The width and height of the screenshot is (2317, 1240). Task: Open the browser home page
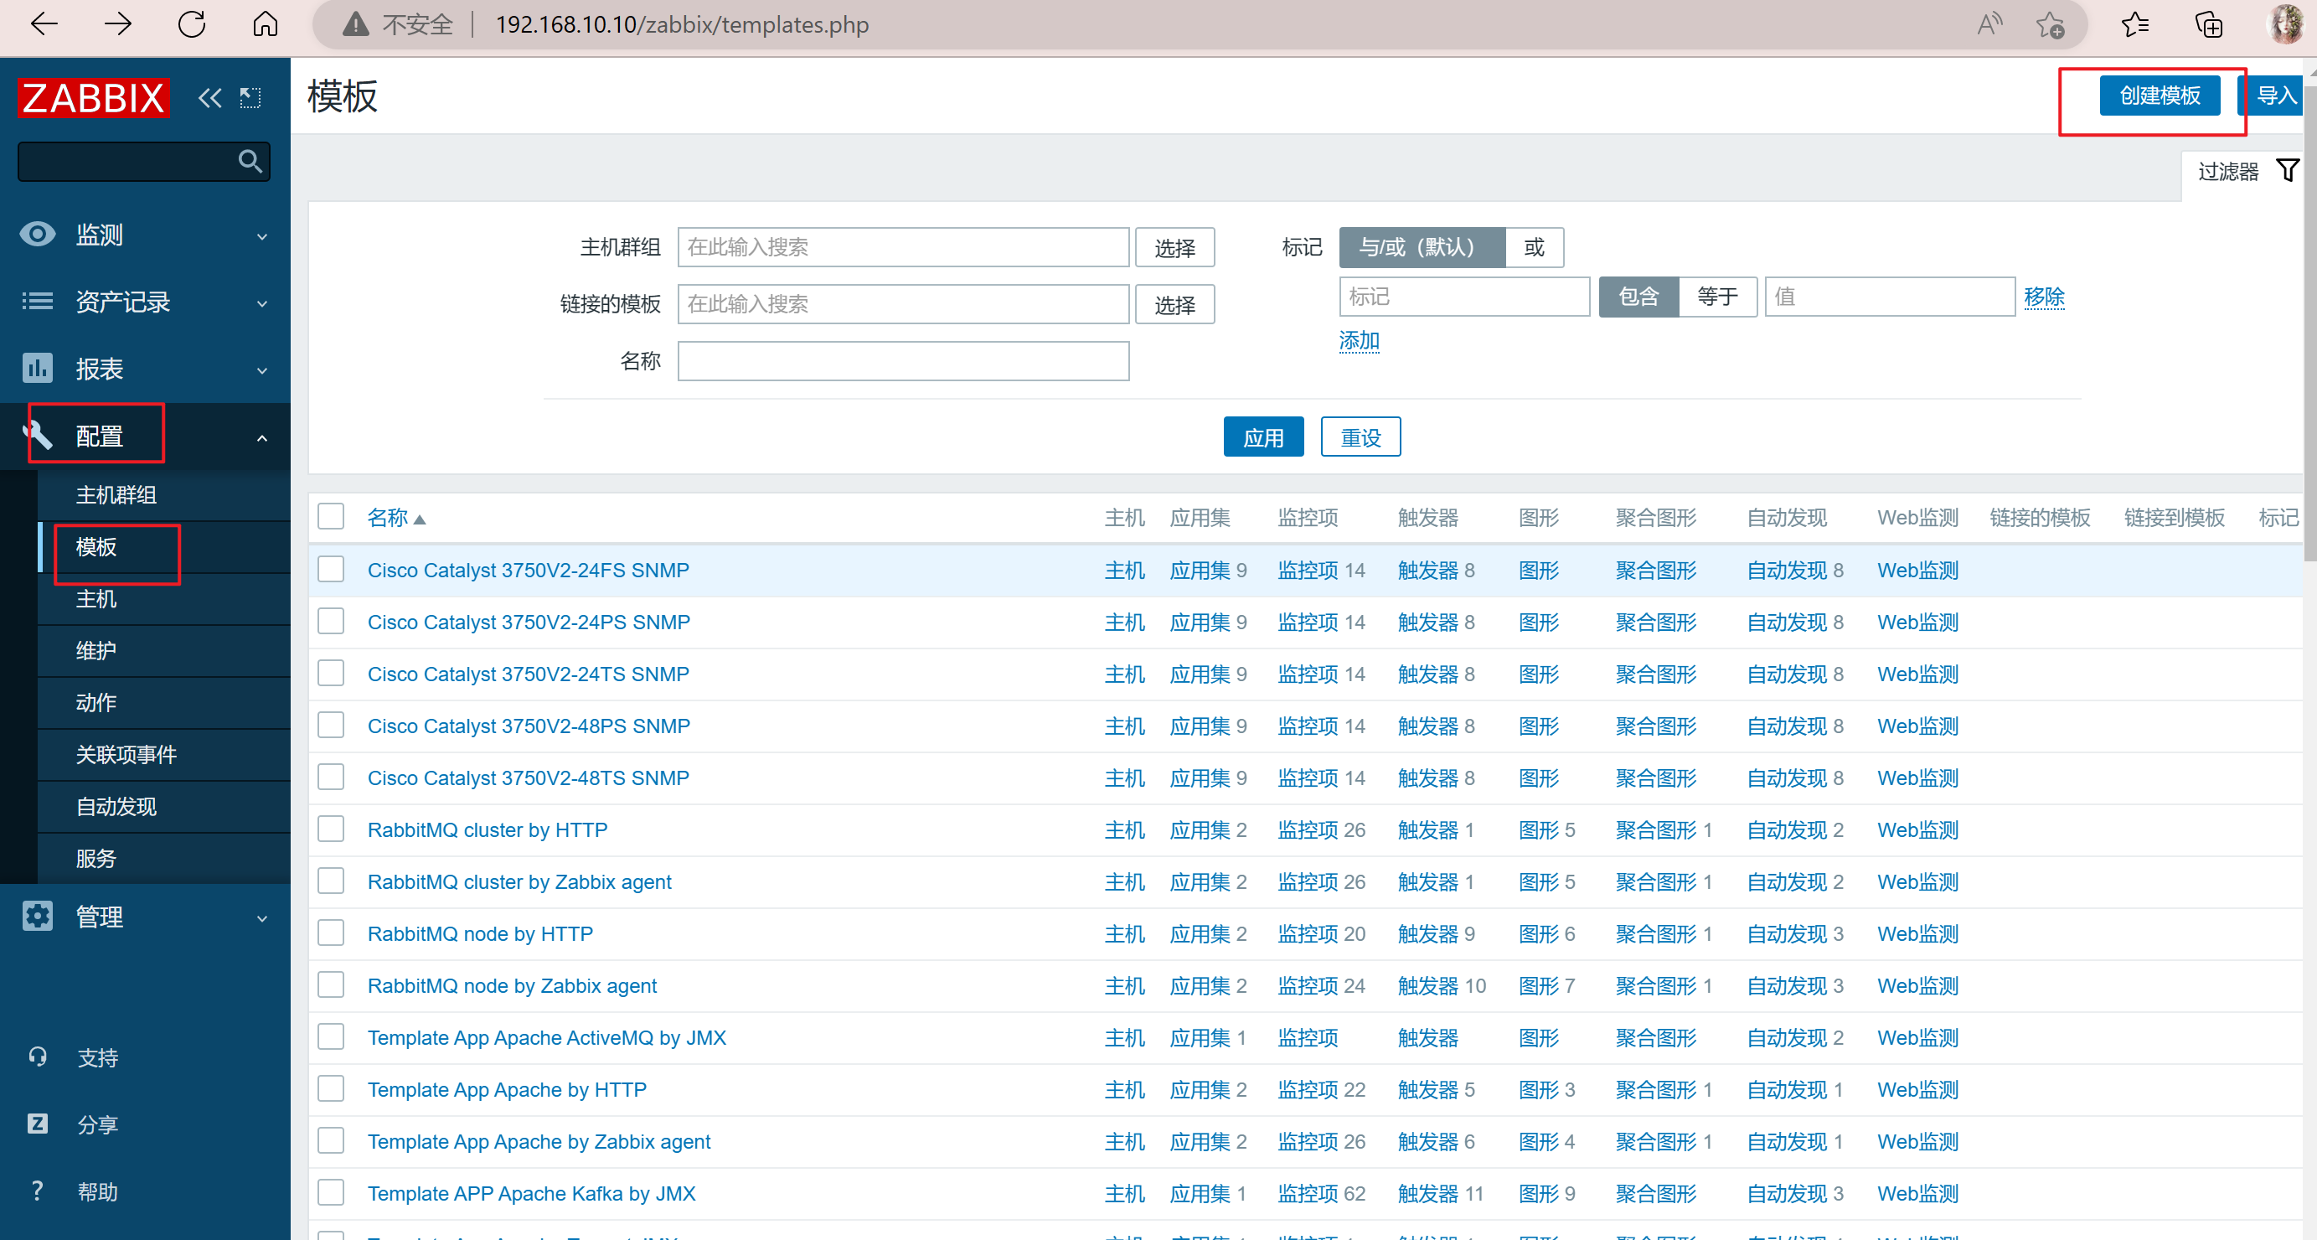click(x=266, y=24)
